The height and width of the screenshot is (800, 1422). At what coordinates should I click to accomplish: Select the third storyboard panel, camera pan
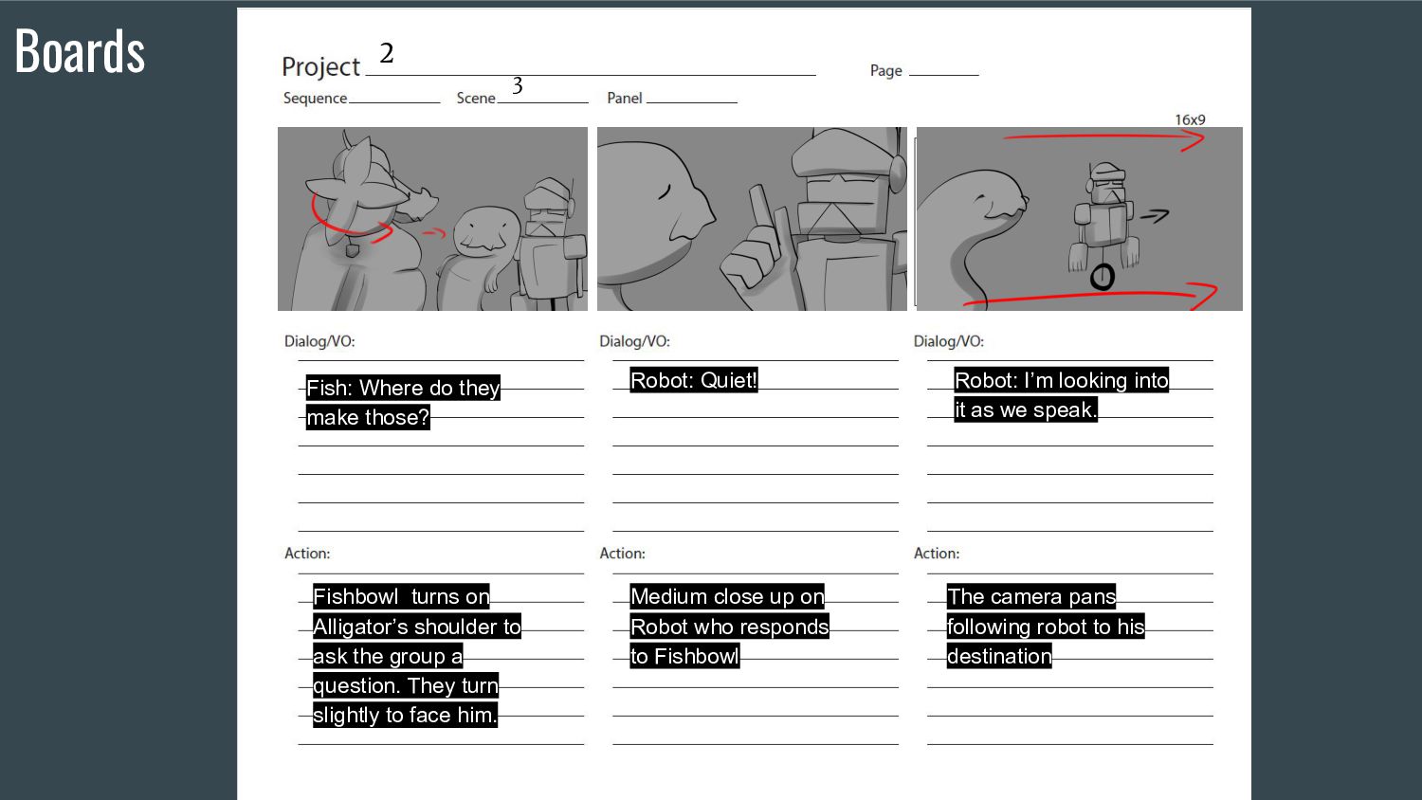1079,219
